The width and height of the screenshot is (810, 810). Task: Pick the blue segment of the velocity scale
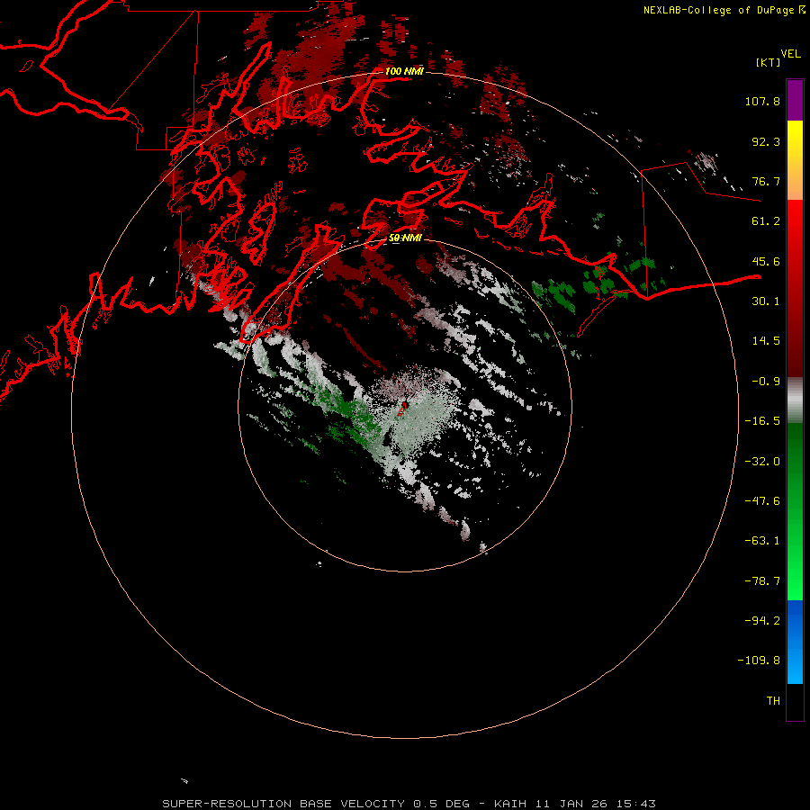[795, 642]
